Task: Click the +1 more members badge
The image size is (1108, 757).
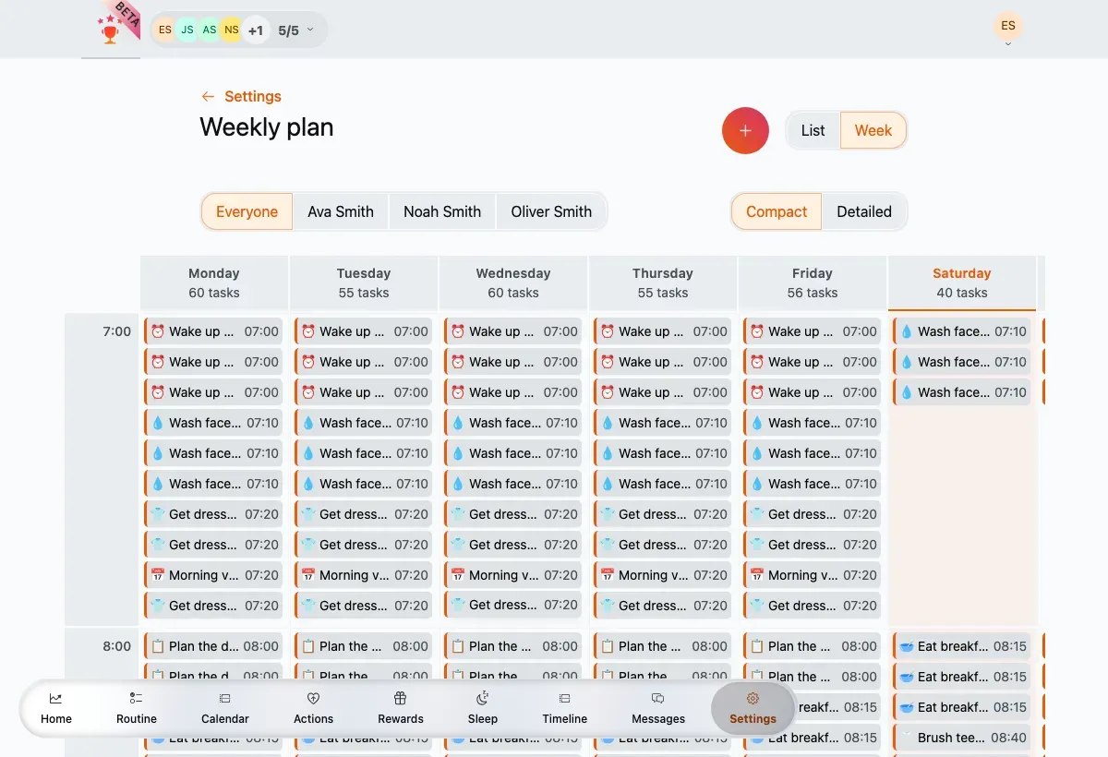Action: (x=256, y=30)
